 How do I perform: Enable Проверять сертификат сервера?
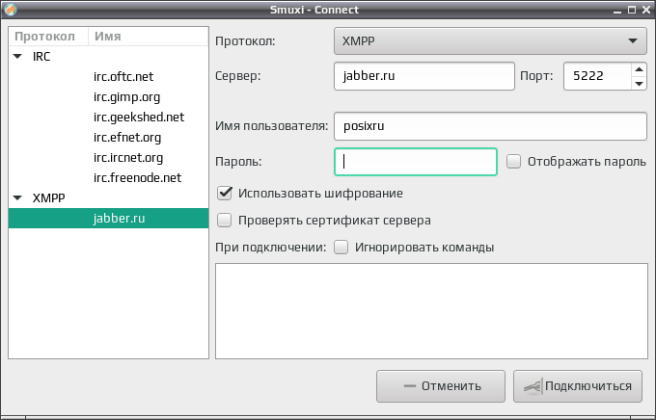click(224, 221)
